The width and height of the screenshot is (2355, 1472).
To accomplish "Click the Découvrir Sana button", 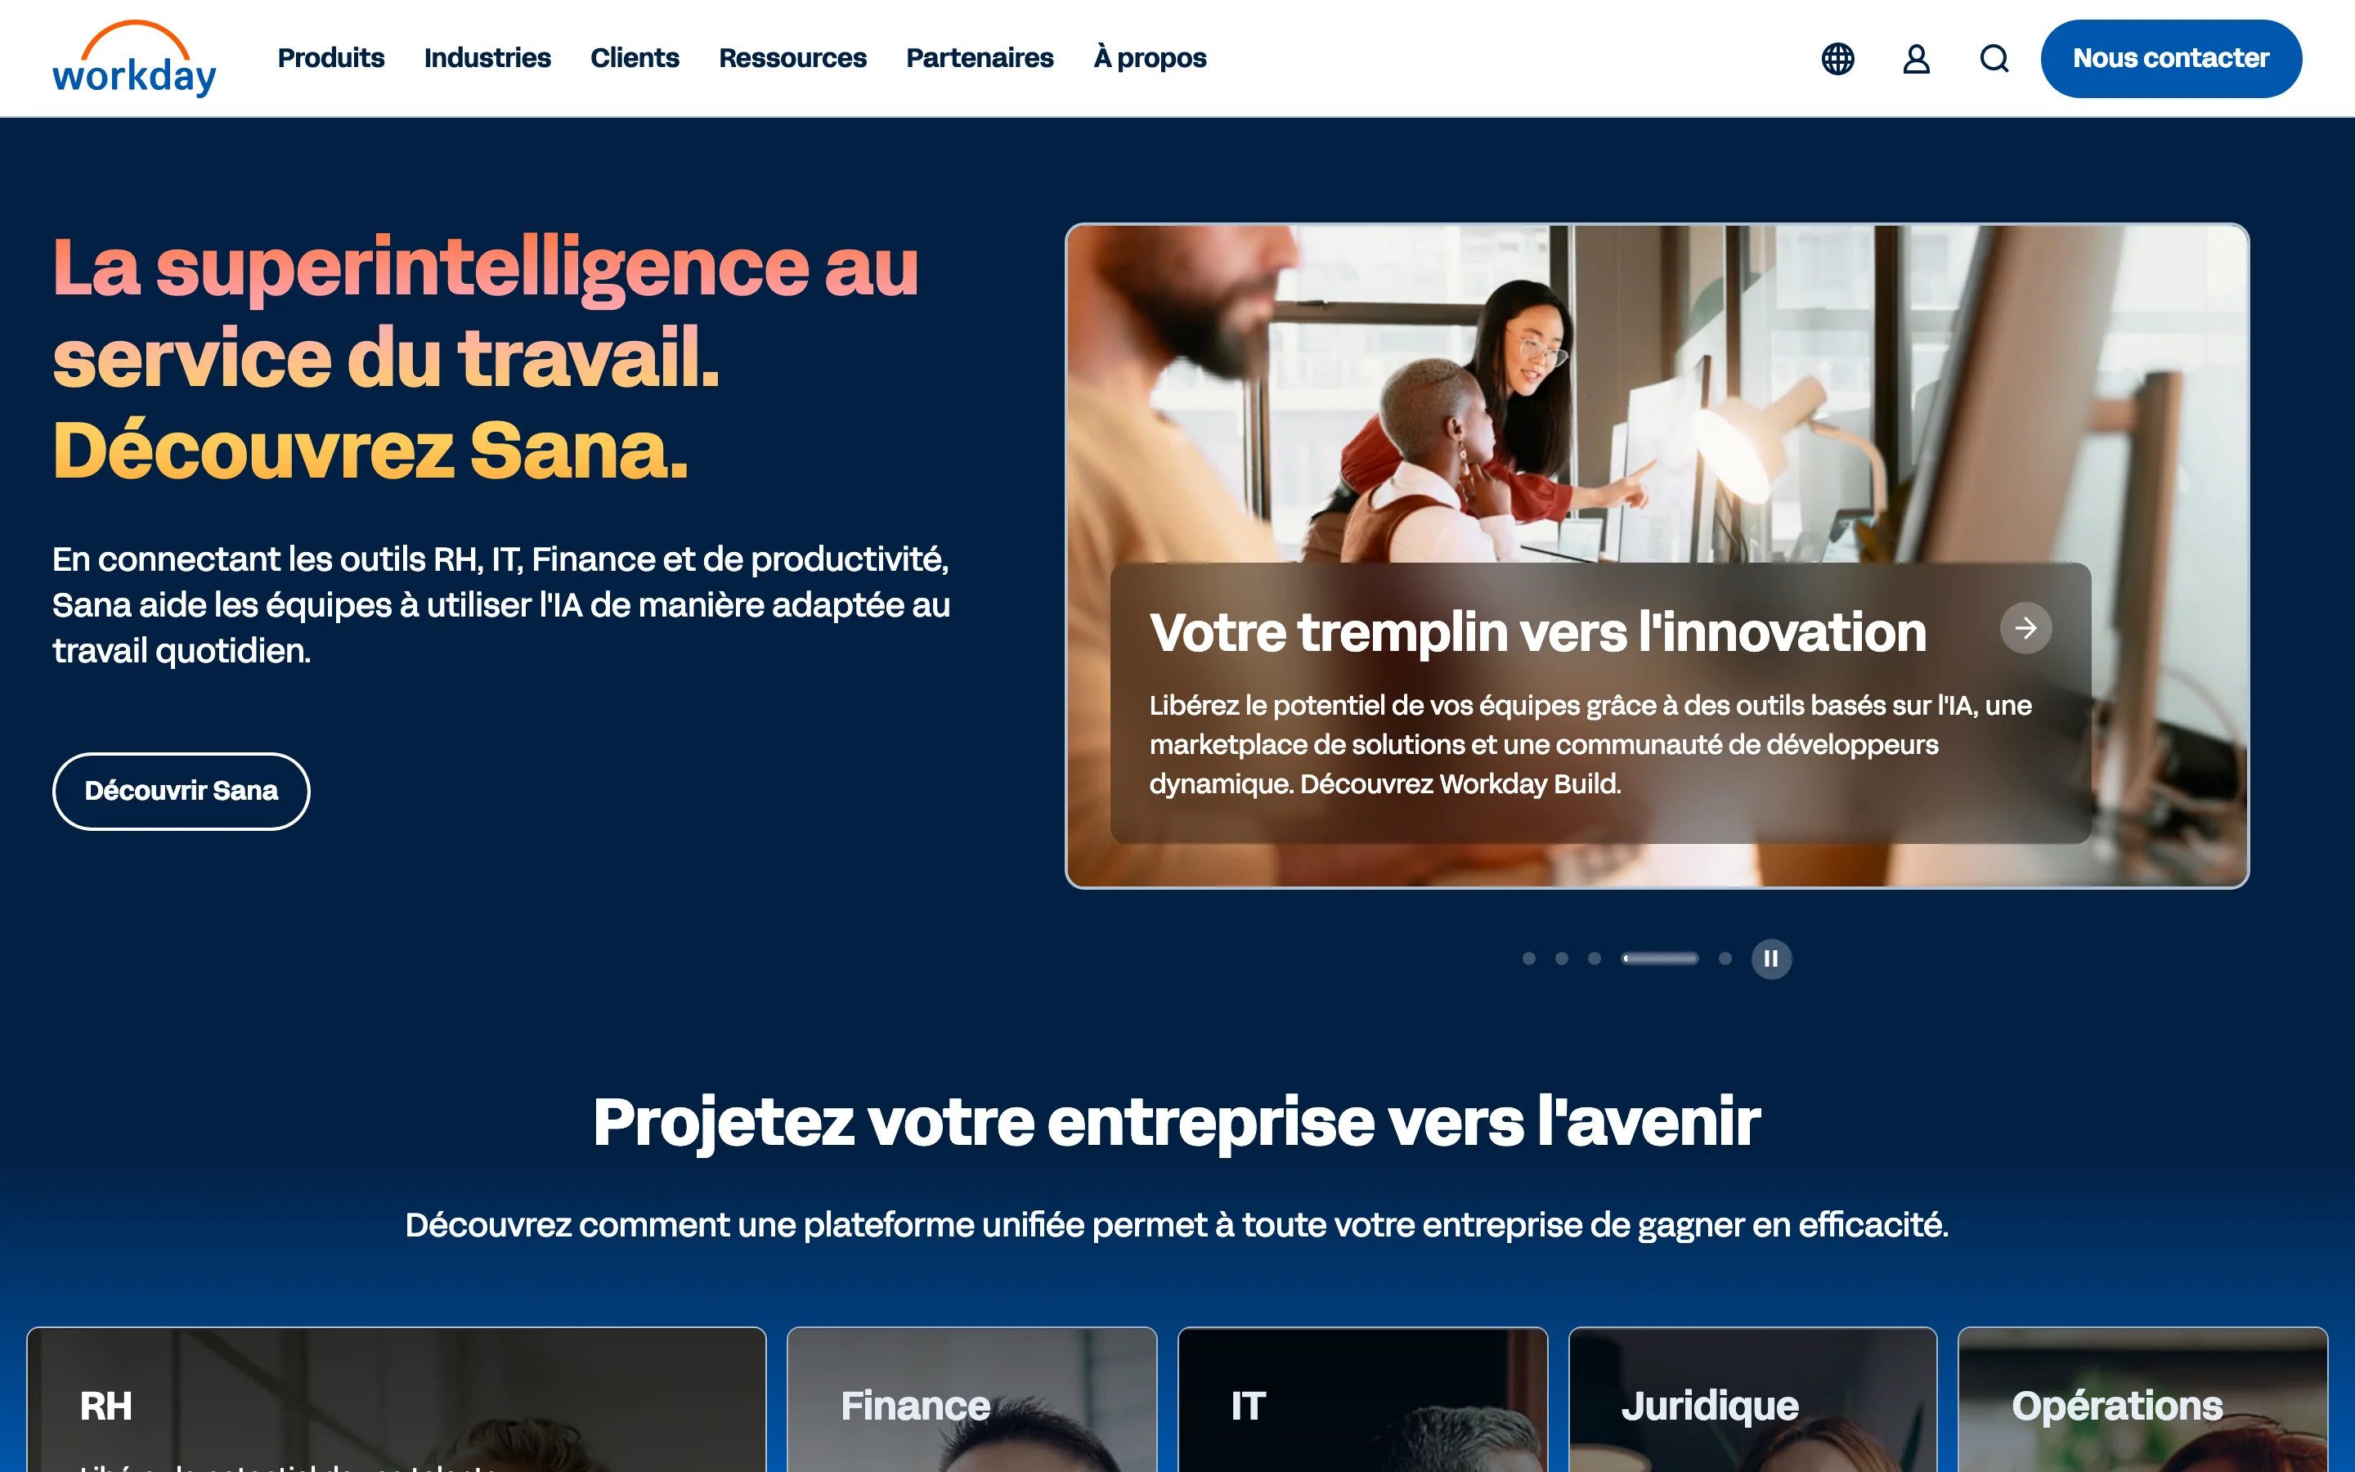I will [x=181, y=792].
